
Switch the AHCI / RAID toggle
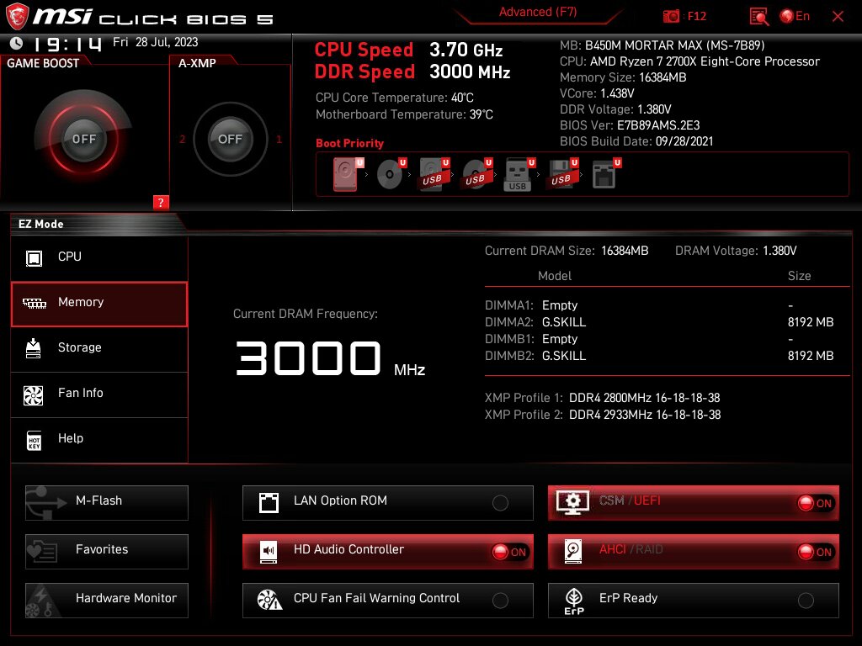(816, 552)
